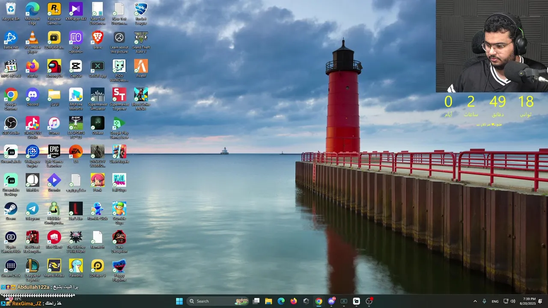Open the Outlast desktop icon
548x308 pixels.
(98, 126)
